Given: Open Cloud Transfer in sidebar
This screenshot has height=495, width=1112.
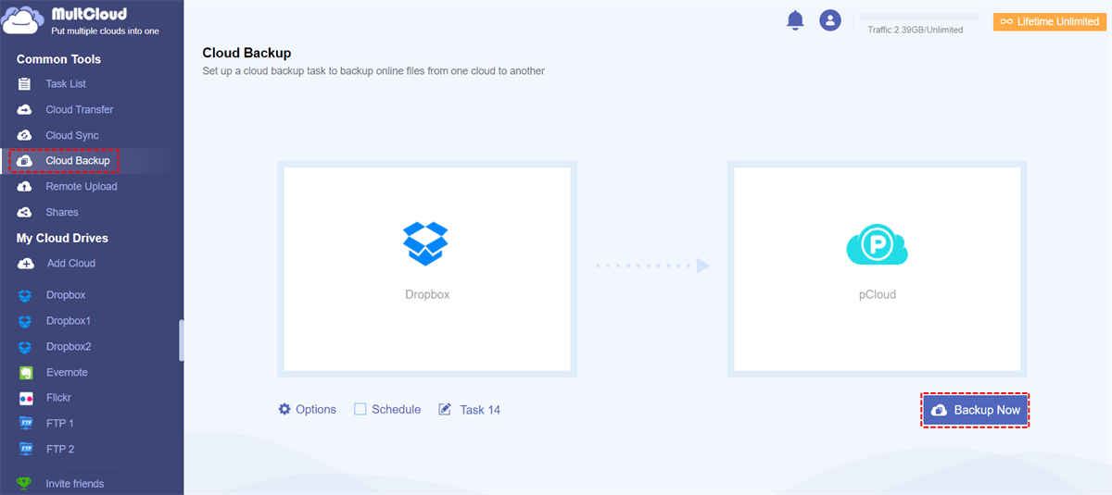Looking at the screenshot, I should (x=80, y=110).
